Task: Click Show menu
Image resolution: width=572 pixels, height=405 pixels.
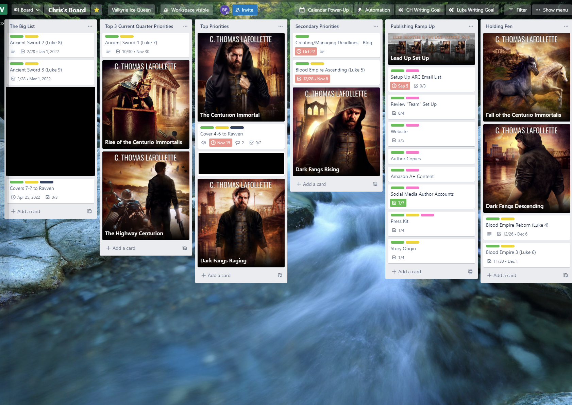Action: 552,10
